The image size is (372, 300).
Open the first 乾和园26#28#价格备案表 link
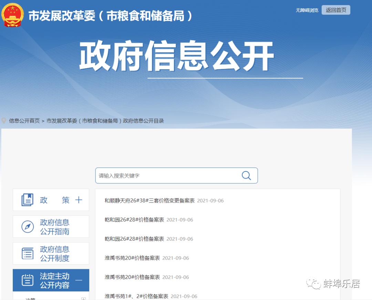pyautogui.click(x=134, y=220)
